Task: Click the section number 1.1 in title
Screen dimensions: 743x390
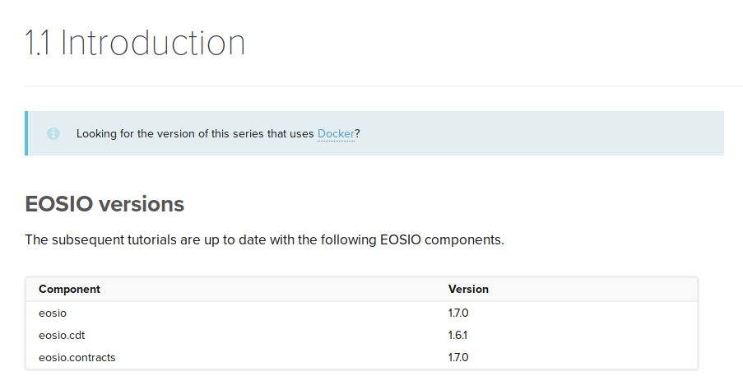Action: pyautogui.click(x=38, y=43)
